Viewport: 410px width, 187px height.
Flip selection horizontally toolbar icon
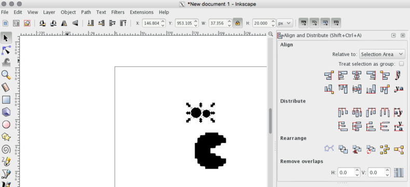64,23
